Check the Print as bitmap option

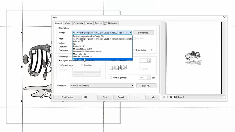[111, 77]
